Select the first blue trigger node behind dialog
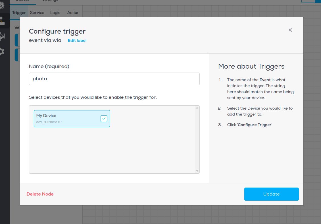Screen dimensions: 321x224 [17, 40]
